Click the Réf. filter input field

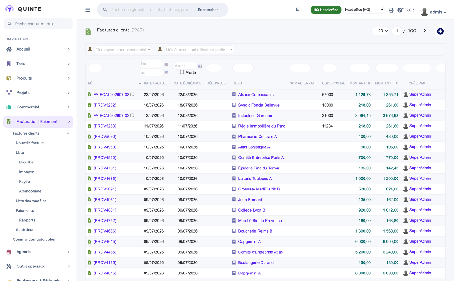coord(95,68)
